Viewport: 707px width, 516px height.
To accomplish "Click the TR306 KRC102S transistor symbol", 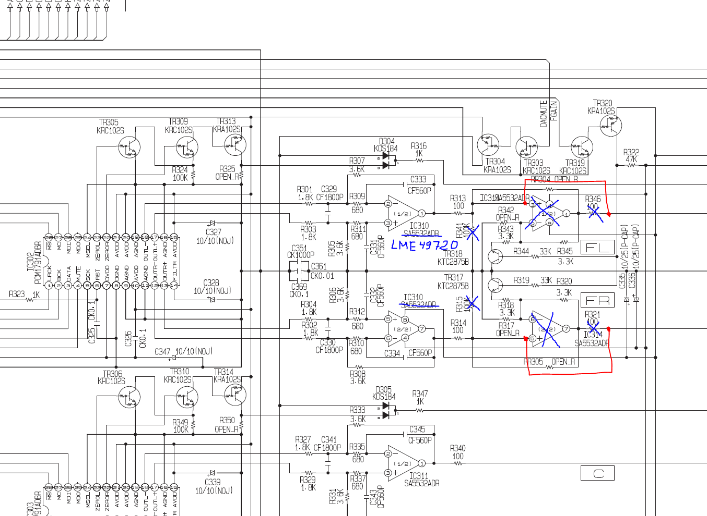I will click(x=129, y=398).
